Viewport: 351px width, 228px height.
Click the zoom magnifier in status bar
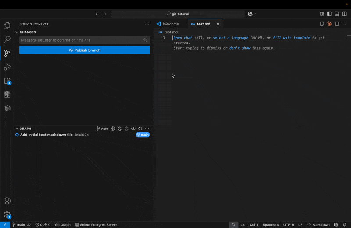tap(233, 225)
